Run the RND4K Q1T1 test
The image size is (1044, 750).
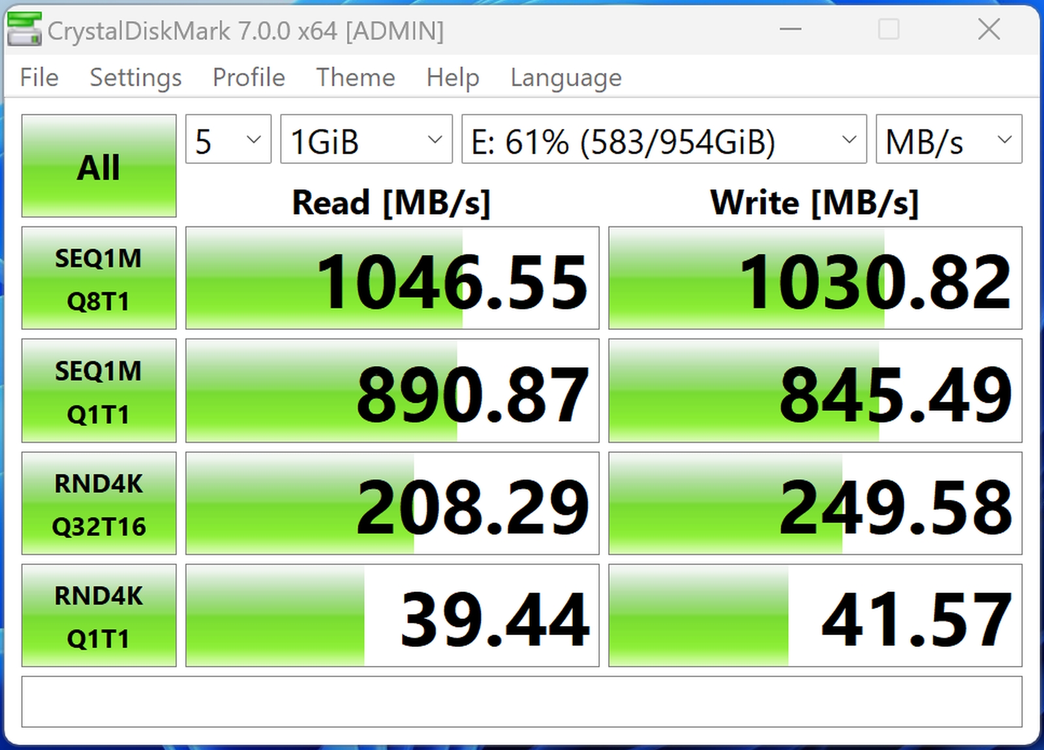[99, 616]
